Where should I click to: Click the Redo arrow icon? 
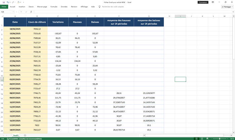point(13,2)
